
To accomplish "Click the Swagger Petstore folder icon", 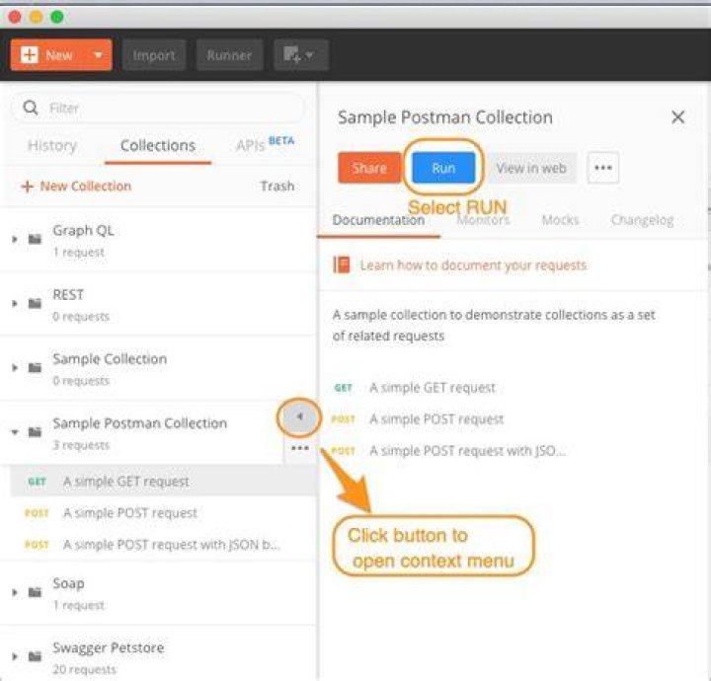I will point(35,656).
